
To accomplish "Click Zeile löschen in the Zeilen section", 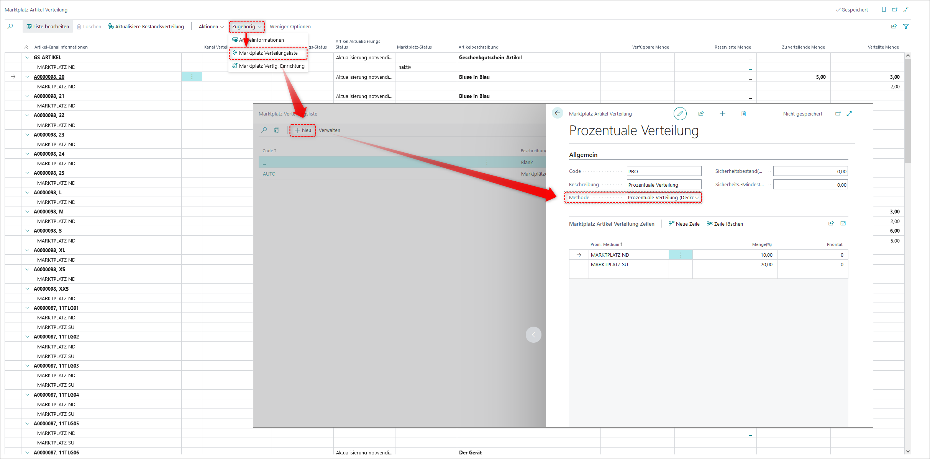I will [725, 224].
